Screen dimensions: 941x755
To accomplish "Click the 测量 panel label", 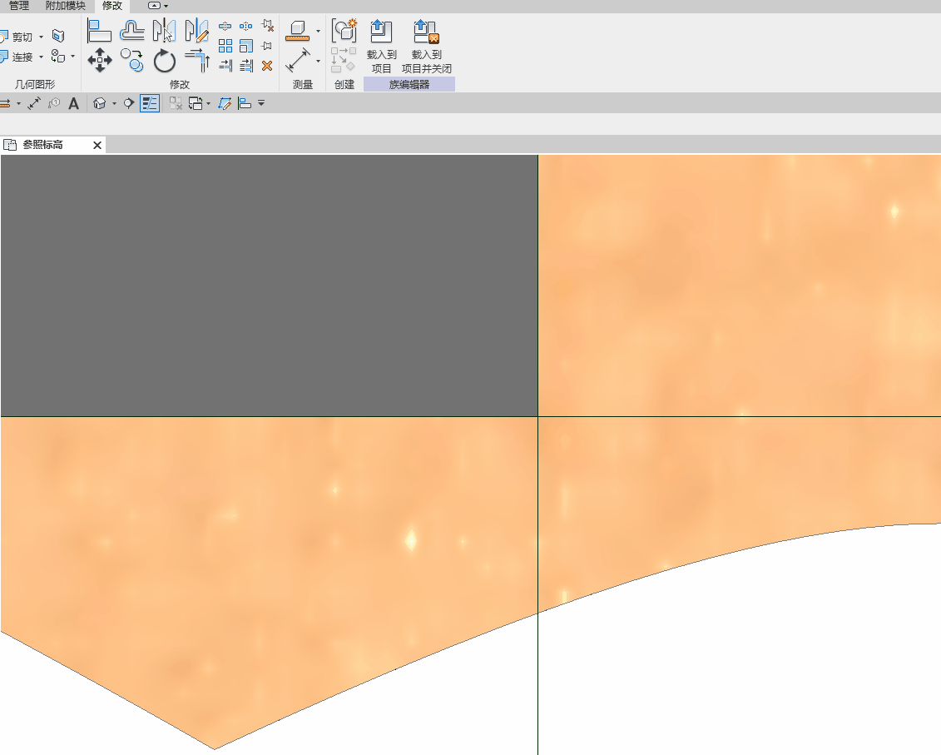I will pos(303,85).
